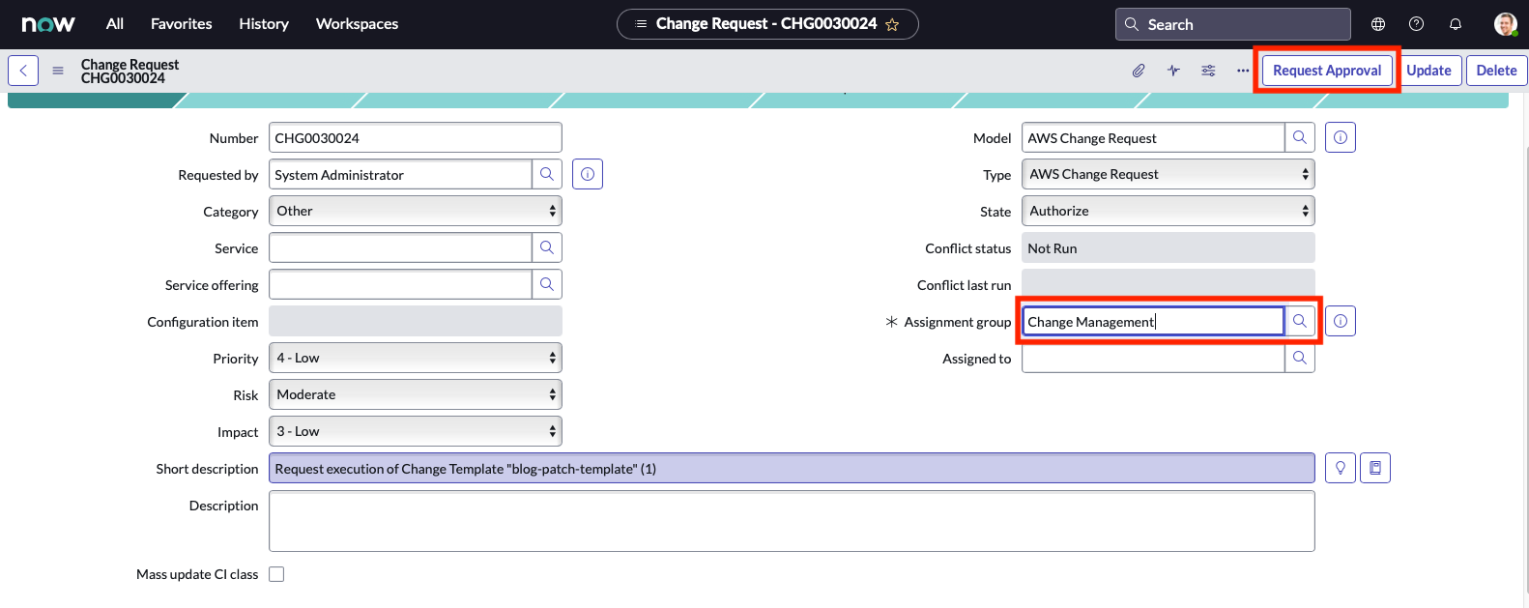Preview Assignment group record info icon
This screenshot has width=1529, height=608.
tap(1341, 321)
